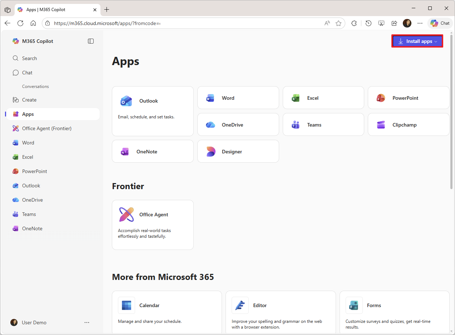Launch Clipchamp
The height and width of the screenshot is (335, 455).
click(408, 124)
